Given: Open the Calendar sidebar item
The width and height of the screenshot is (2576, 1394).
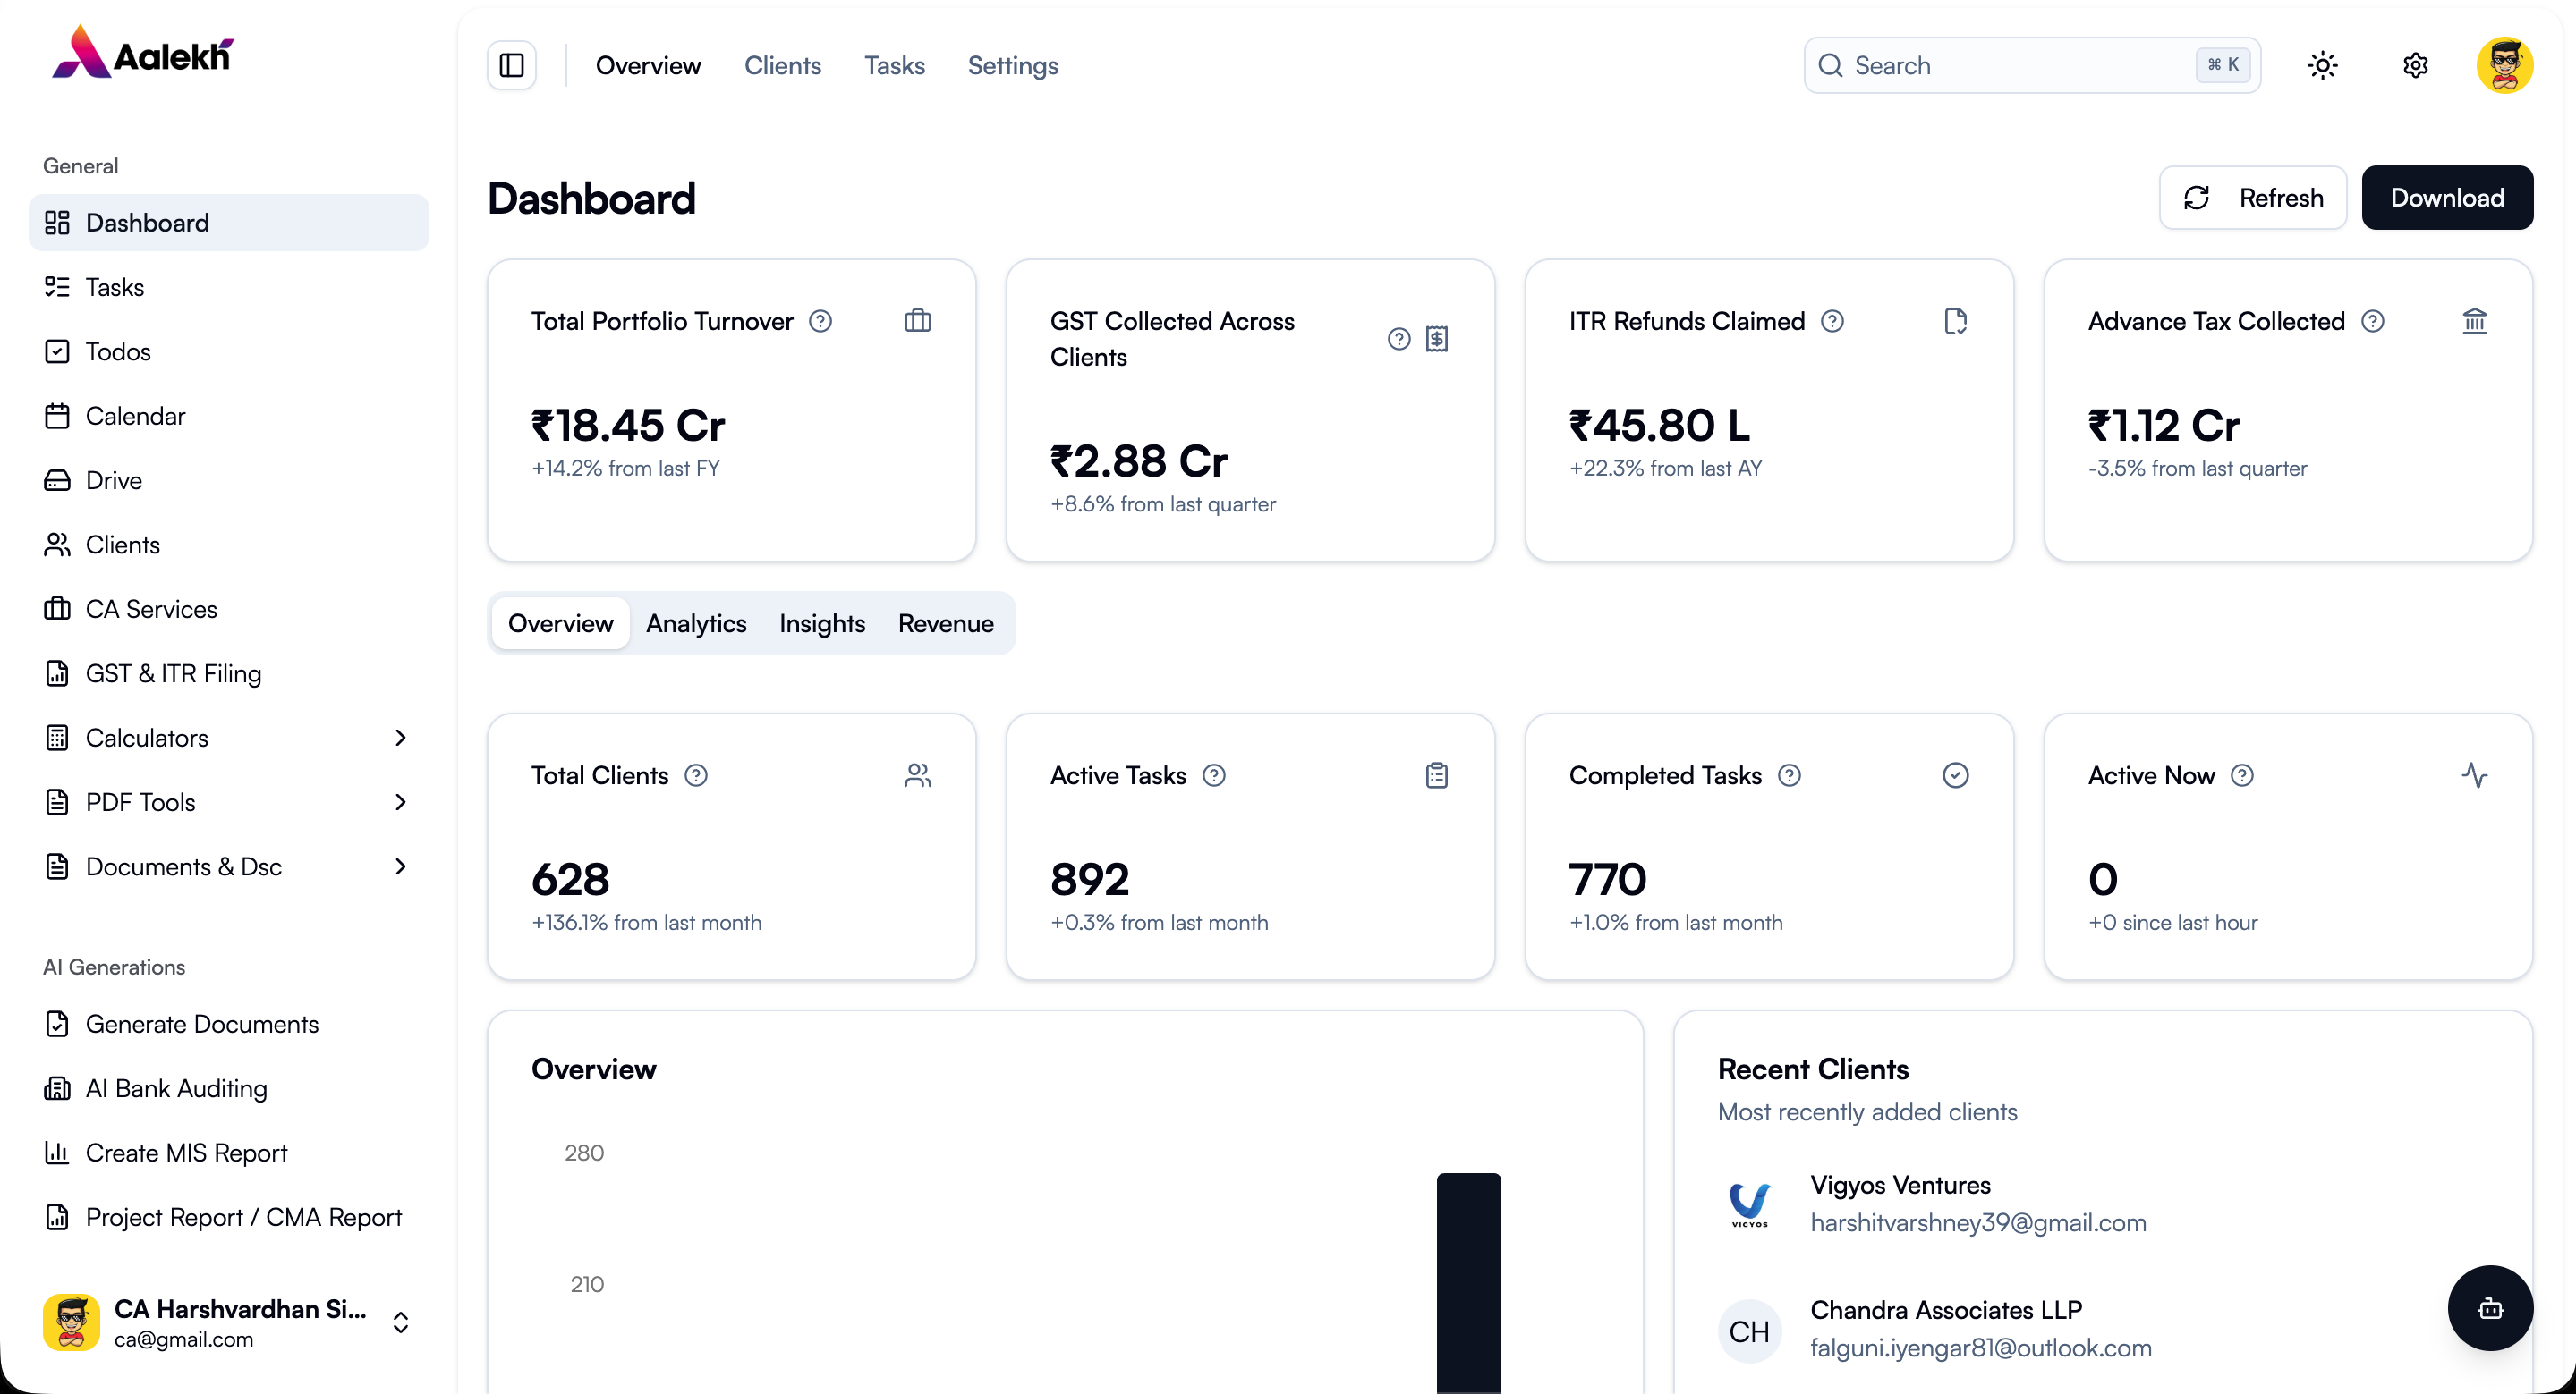Looking at the screenshot, I should coord(135,416).
